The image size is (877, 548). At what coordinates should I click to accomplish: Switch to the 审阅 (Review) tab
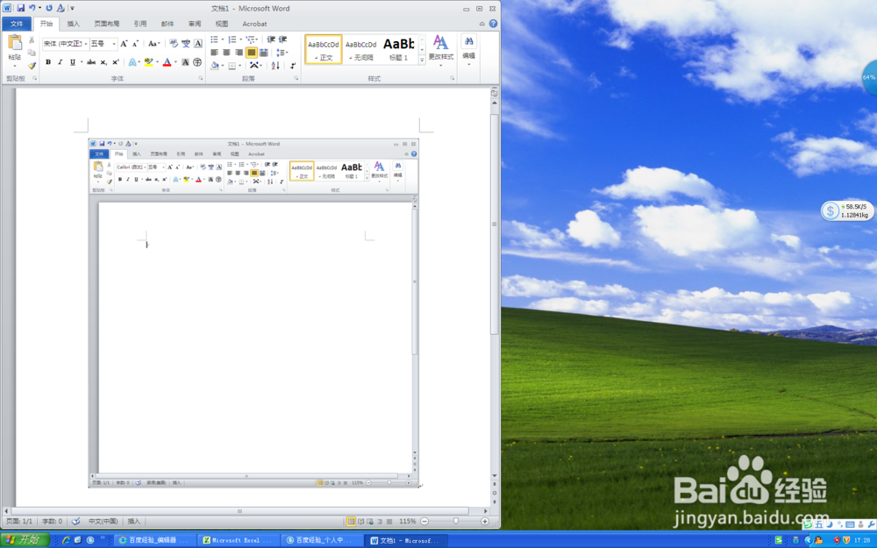tap(195, 24)
